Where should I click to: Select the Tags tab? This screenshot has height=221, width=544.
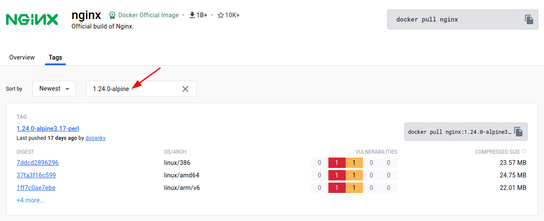[x=55, y=57]
